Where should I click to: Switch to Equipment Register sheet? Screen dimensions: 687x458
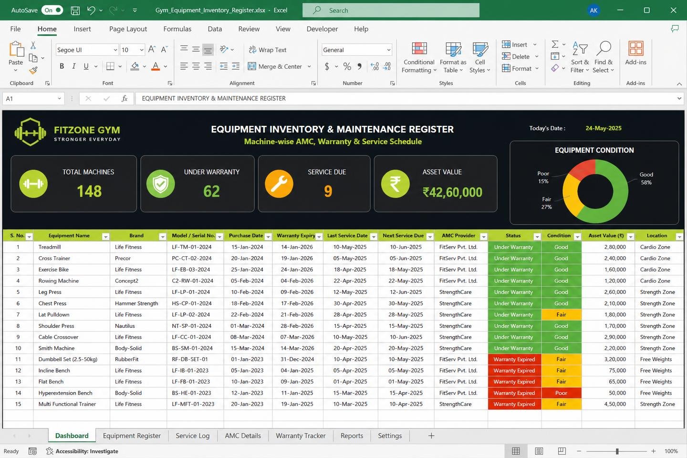pyautogui.click(x=132, y=436)
